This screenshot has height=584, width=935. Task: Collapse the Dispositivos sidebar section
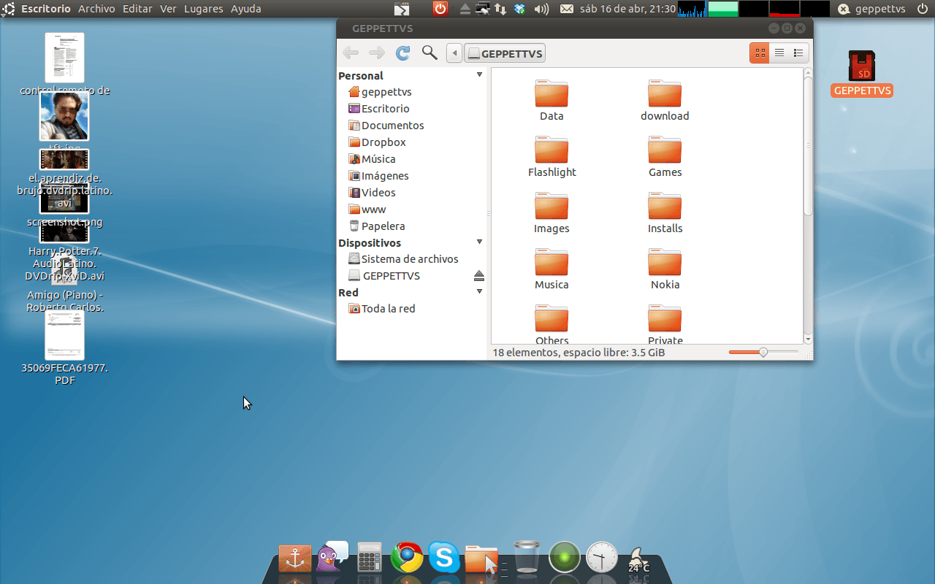coord(479,242)
